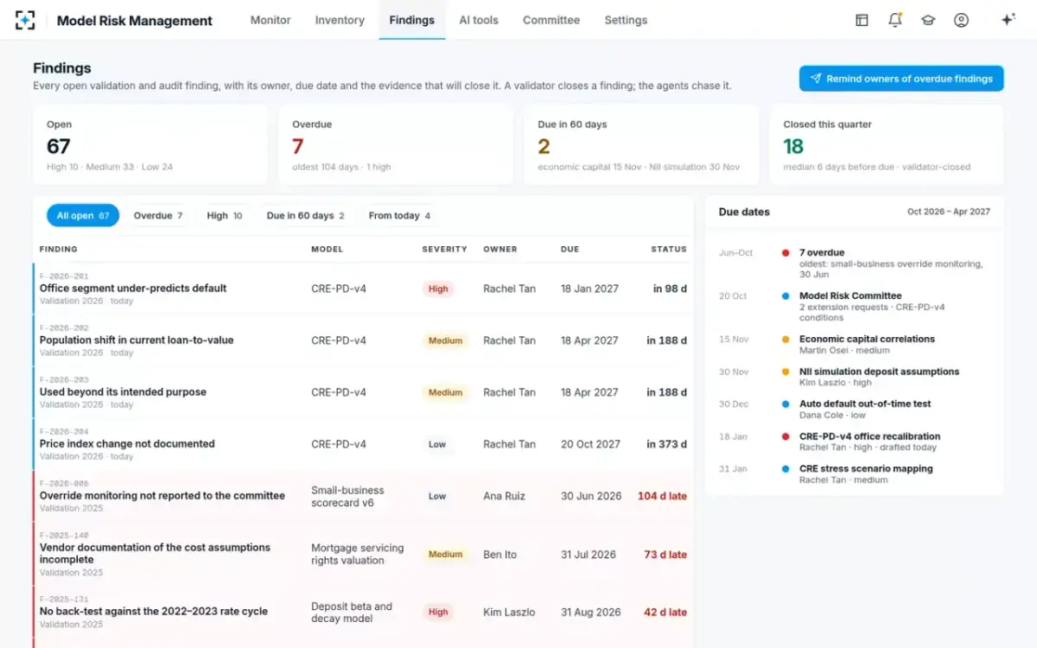
Task: Click the 104 d late status
Action: (x=663, y=496)
